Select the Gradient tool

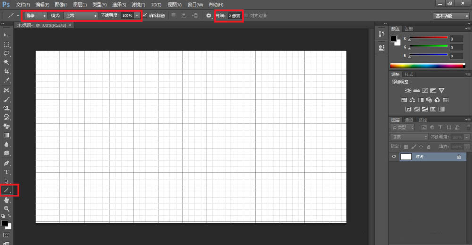coord(6,135)
